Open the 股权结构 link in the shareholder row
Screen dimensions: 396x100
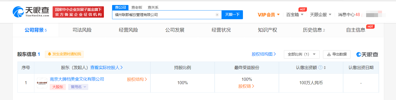coord(137,79)
